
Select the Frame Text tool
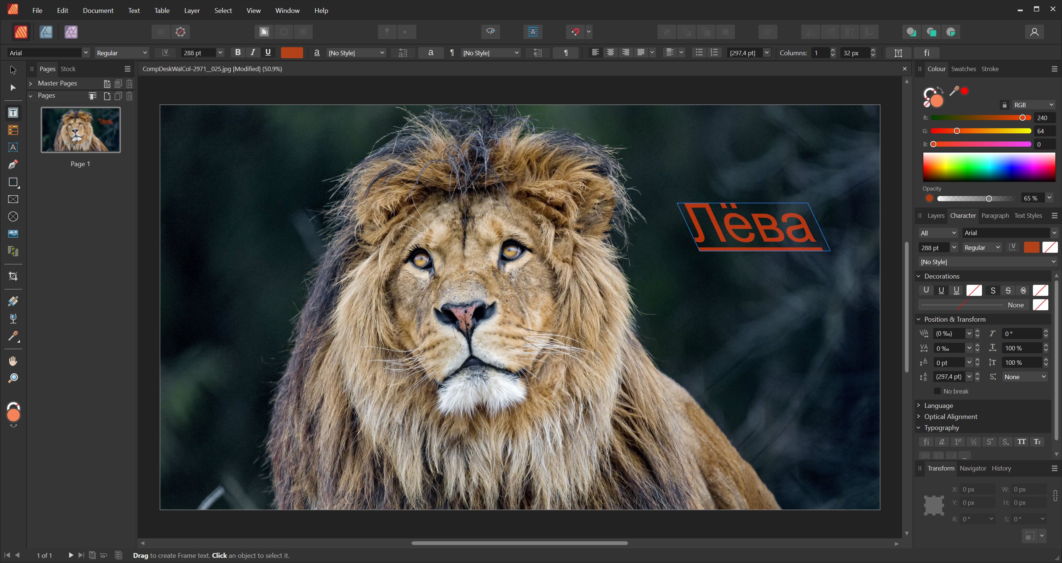click(x=13, y=113)
